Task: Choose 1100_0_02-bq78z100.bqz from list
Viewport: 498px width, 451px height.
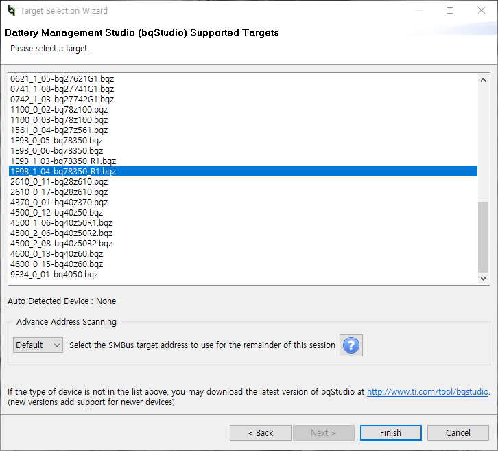Action: [243, 110]
